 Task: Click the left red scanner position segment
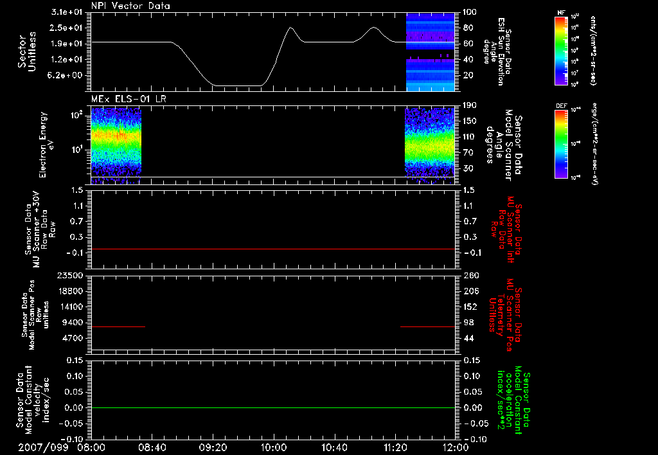118,326
